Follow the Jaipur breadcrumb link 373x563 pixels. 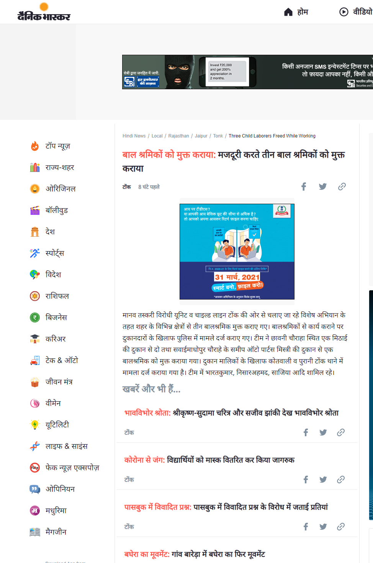tap(201, 136)
